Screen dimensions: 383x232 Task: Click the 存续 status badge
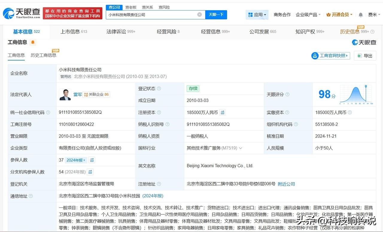click(193, 88)
